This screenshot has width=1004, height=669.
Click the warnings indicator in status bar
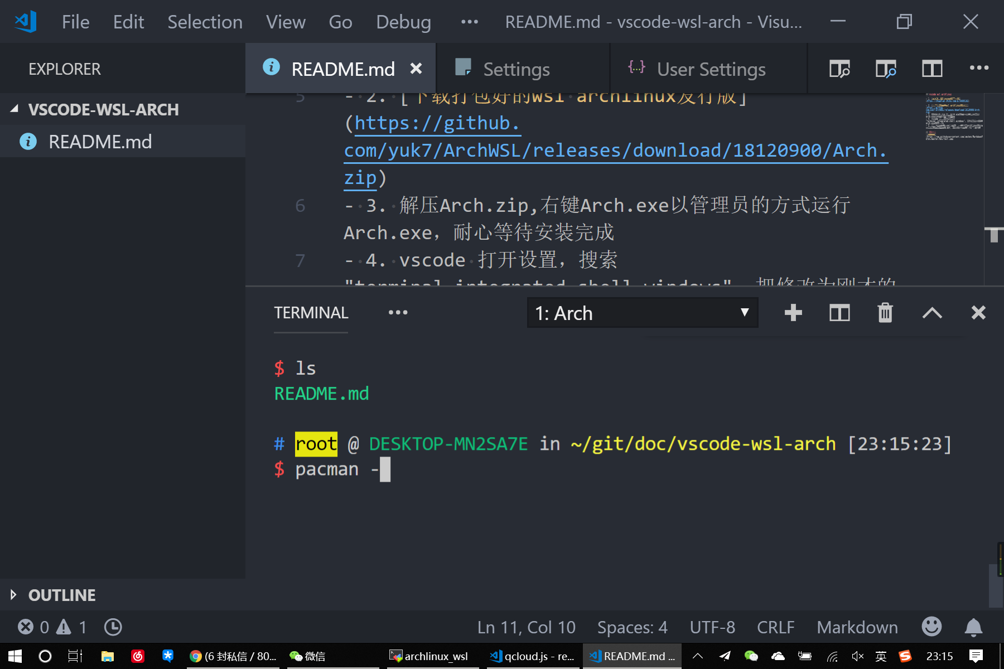pos(72,627)
